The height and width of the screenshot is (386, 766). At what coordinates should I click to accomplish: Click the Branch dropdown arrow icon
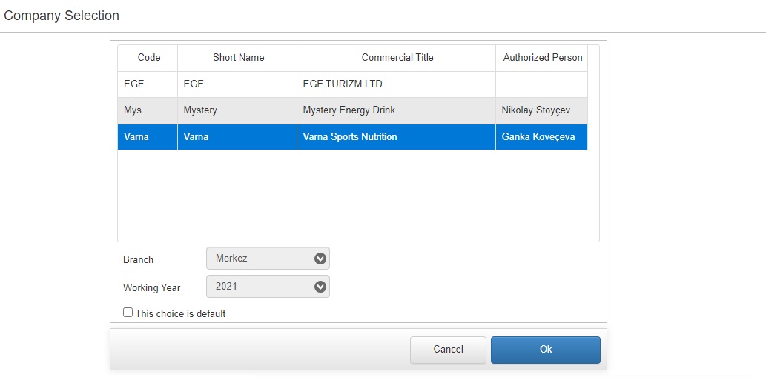coord(320,259)
